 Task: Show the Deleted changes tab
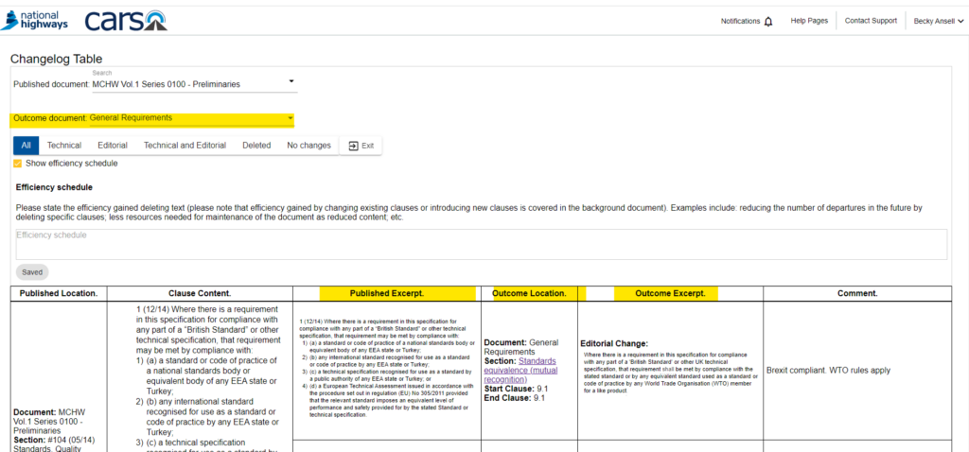255,146
